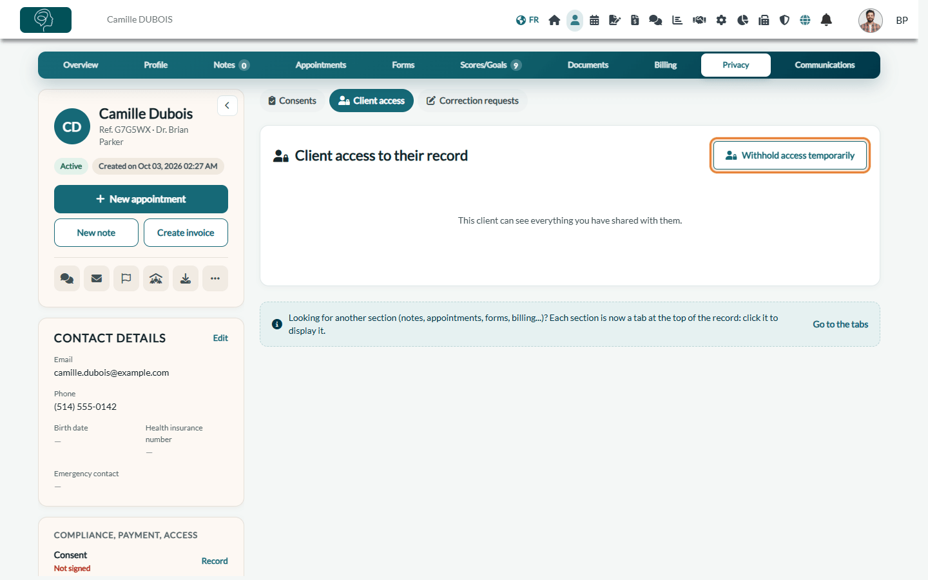Click the app logo in top left

pyautogui.click(x=46, y=20)
